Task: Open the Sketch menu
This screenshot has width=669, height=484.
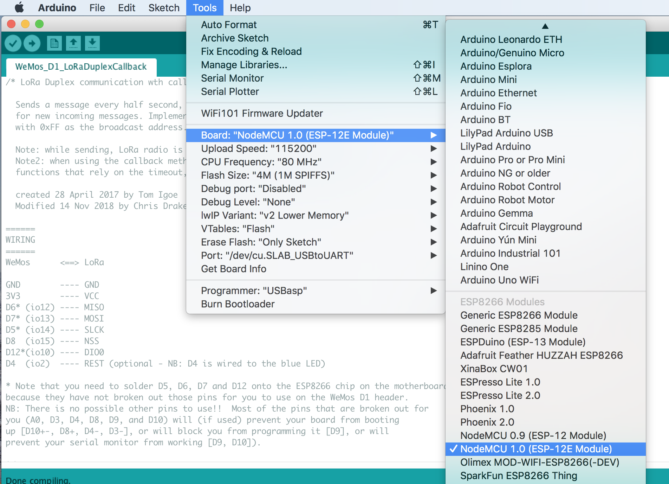Action: 164,8
